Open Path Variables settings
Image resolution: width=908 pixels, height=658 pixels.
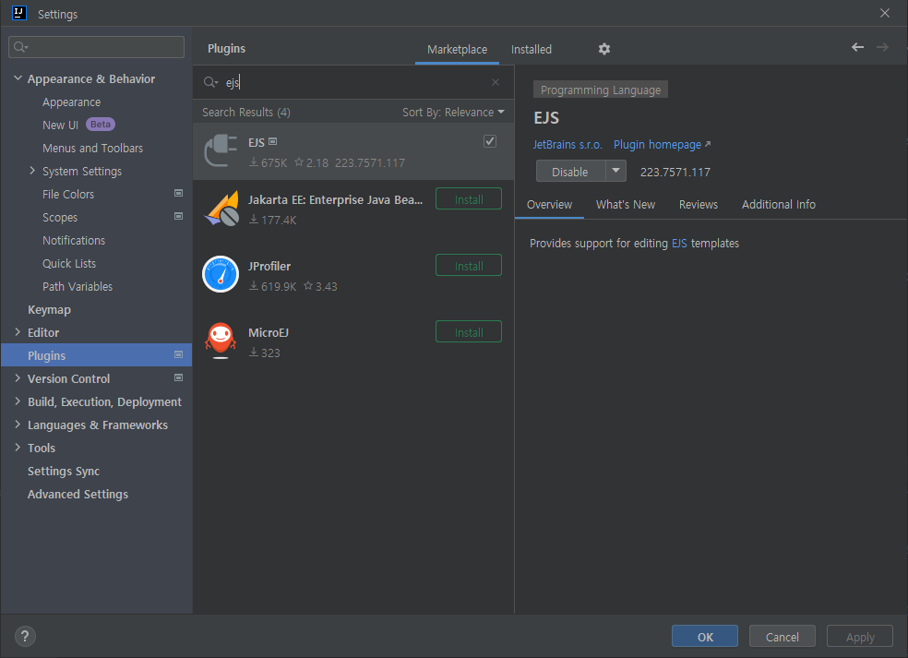point(77,287)
